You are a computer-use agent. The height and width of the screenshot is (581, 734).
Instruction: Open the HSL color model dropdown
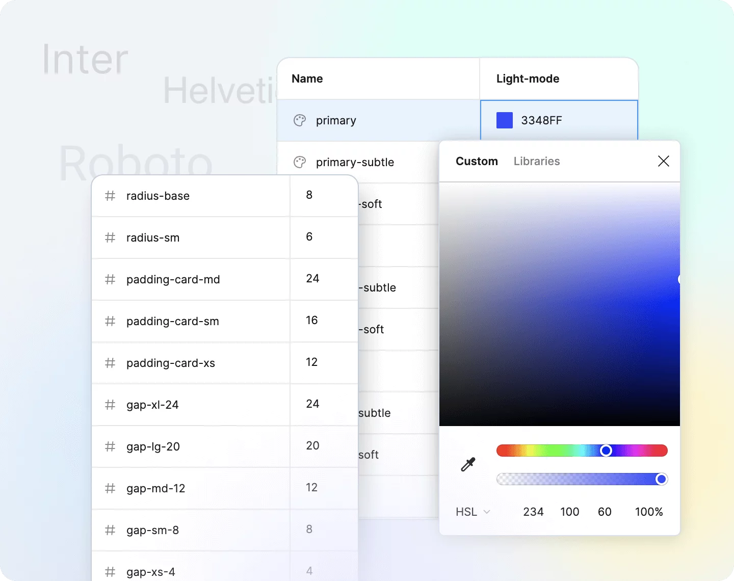point(473,512)
